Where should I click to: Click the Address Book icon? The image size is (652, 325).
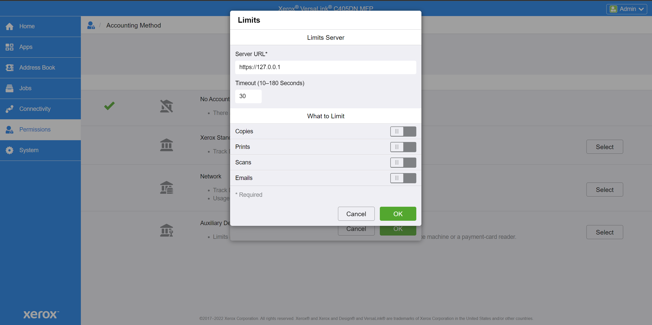tap(9, 68)
